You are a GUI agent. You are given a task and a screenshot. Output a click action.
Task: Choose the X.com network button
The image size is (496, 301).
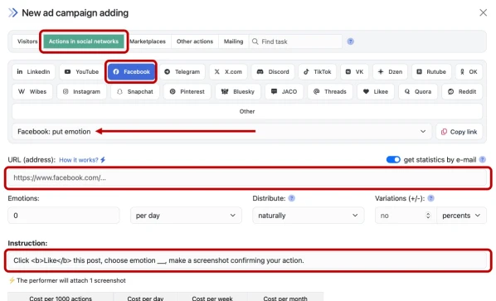click(228, 72)
